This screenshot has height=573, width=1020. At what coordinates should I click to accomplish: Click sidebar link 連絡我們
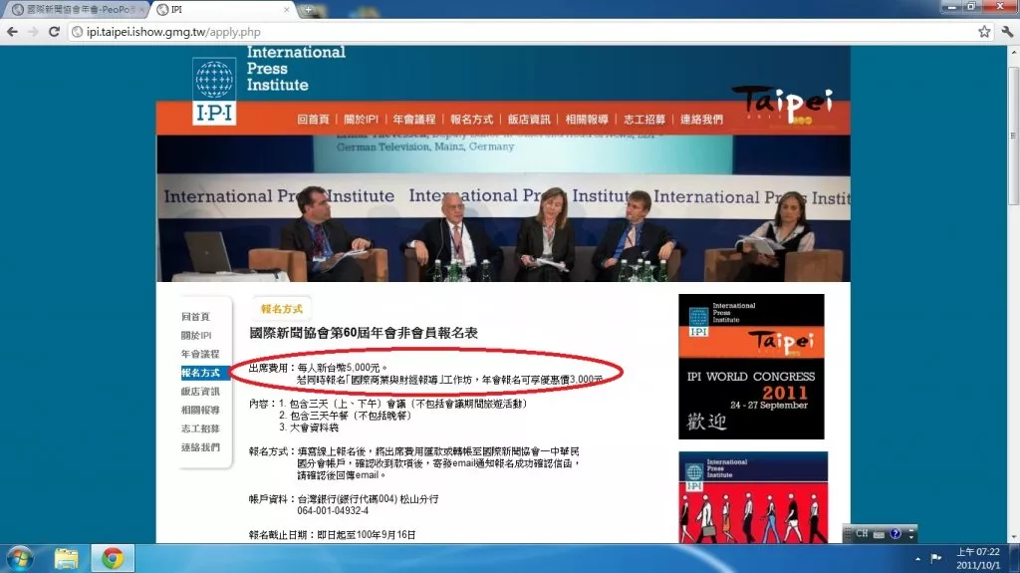200,447
